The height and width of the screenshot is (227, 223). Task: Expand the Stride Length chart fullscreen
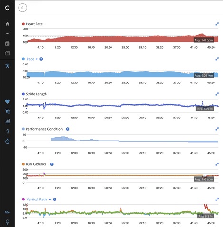(x=217, y=94)
